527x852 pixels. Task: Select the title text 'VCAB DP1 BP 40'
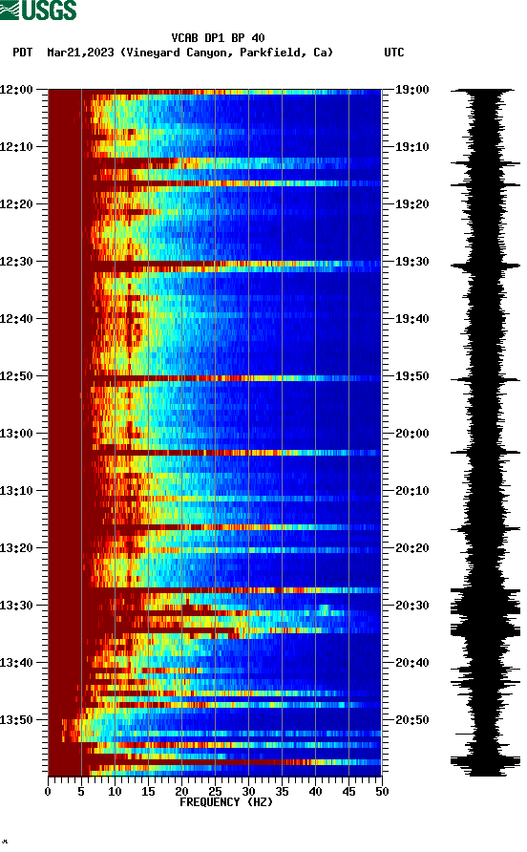coord(218,38)
